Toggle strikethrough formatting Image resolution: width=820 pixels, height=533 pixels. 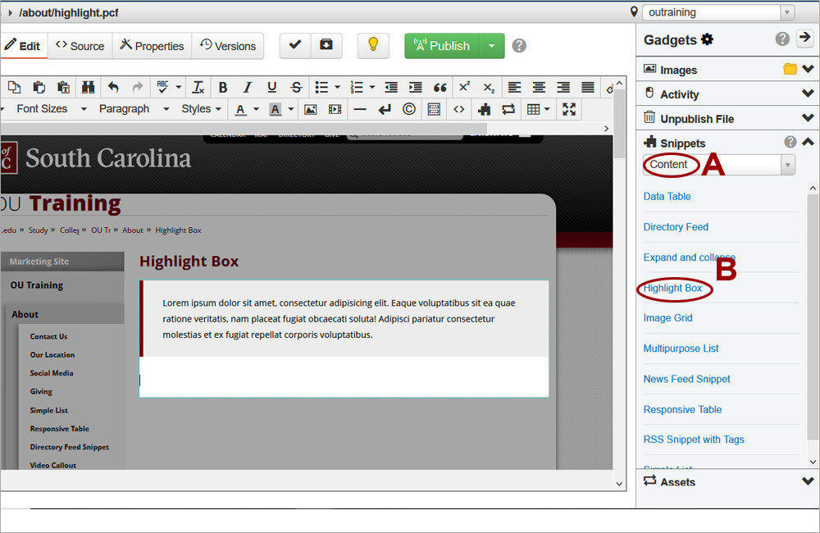tap(297, 87)
